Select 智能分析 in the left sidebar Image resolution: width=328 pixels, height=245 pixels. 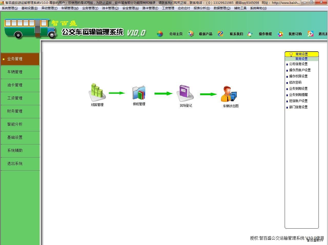click(x=20, y=124)
